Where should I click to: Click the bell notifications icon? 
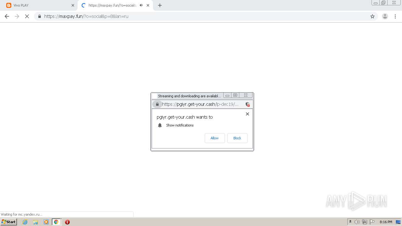(160, 125)
